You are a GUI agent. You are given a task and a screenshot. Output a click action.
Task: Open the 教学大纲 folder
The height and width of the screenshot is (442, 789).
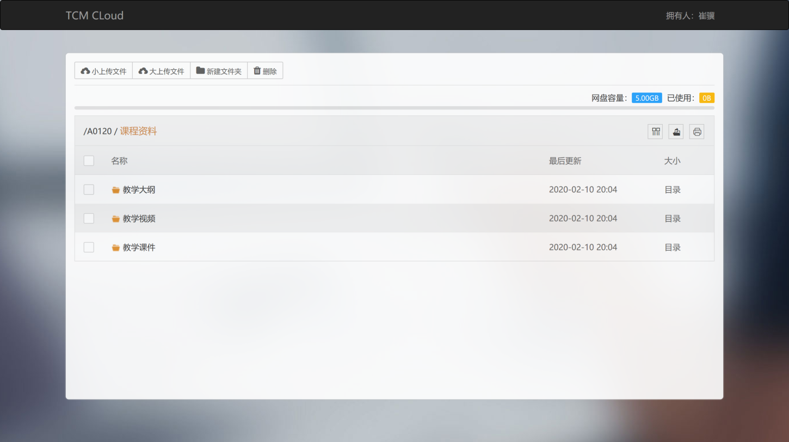[139, 189]
